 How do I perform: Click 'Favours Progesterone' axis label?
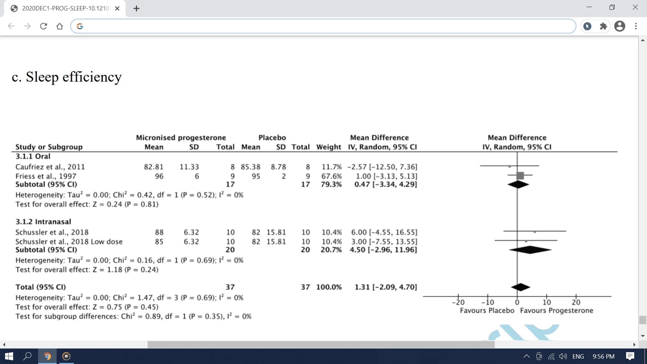(557, 310)
